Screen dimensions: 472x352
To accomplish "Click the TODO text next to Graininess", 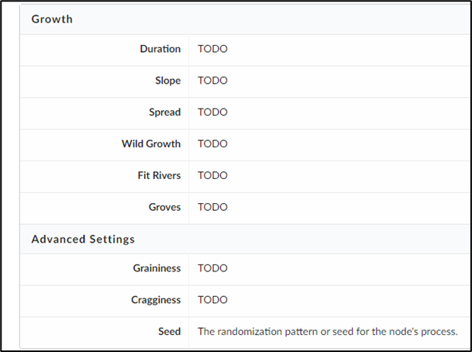I will (x=212, y=268).
